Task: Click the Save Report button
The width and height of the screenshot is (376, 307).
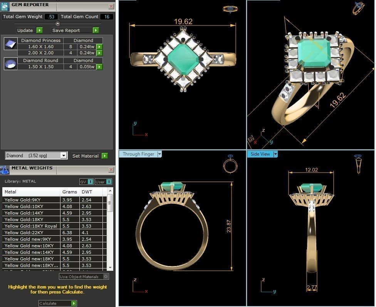Action: [72, 30]
